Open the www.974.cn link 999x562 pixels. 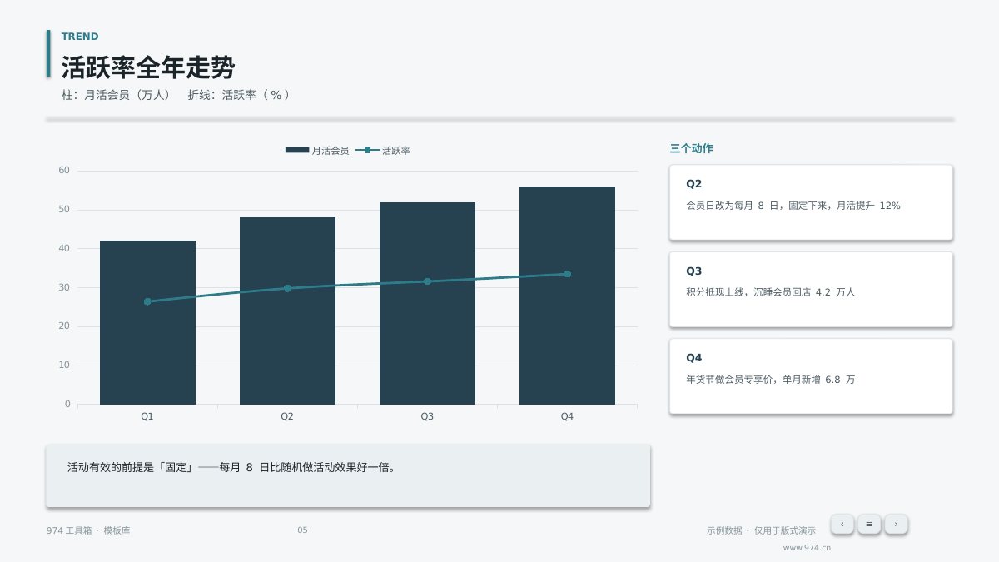(807, 548)
